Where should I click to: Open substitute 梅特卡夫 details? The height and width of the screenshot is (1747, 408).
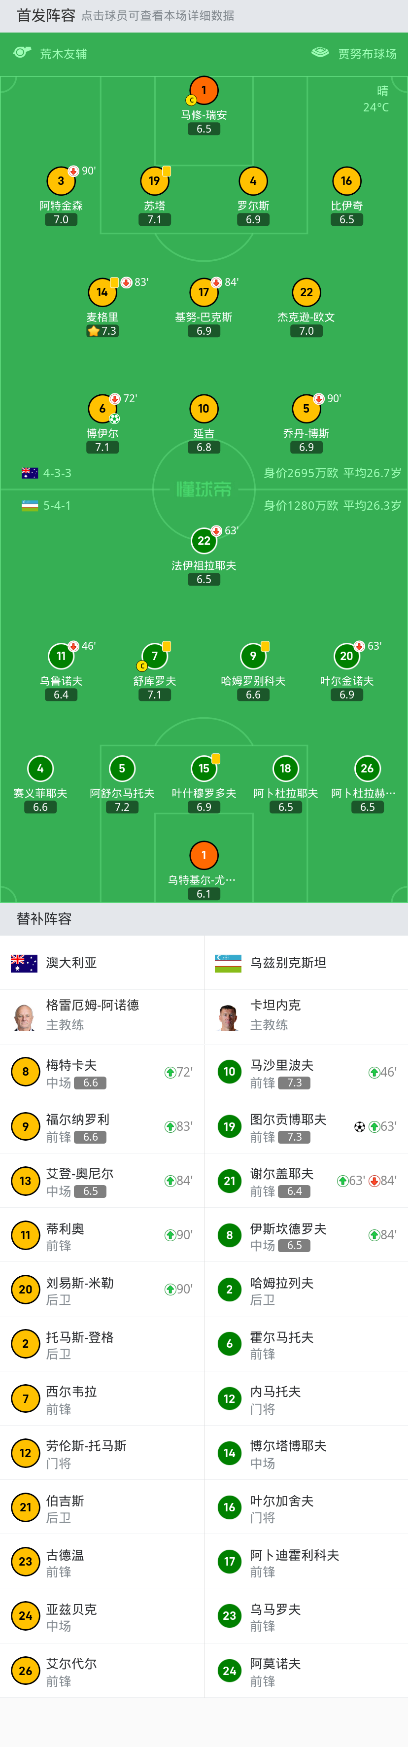(102, 1072)
